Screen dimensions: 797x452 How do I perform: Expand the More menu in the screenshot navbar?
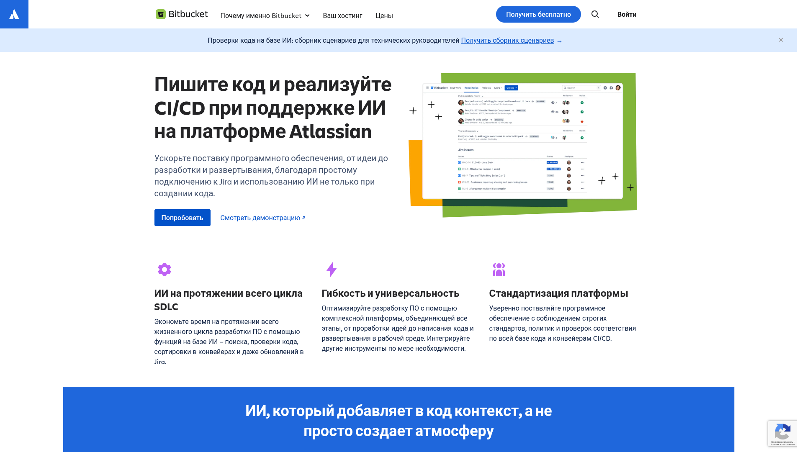[498, 88]
